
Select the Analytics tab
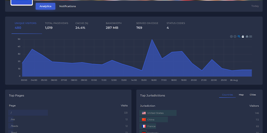[x=45, y=6]
